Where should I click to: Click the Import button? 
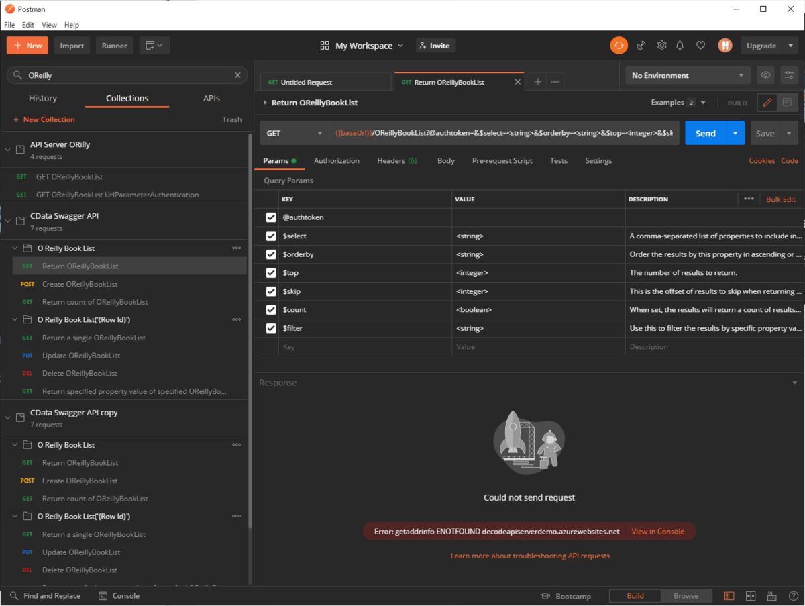(x=72, y=46)
